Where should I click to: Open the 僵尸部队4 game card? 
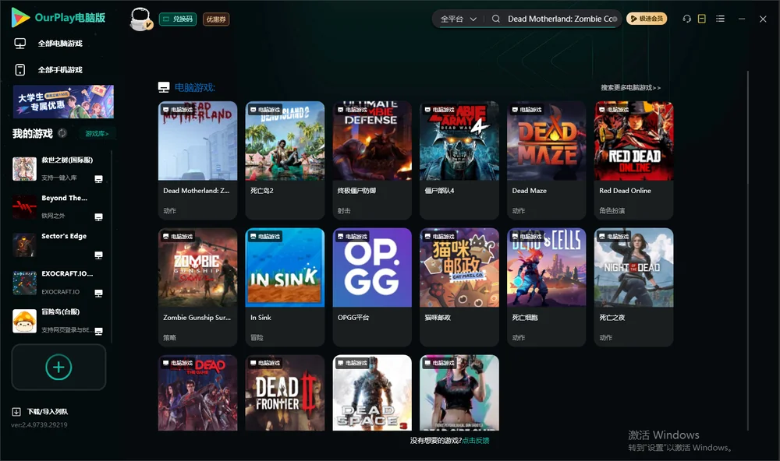point(459,160)
